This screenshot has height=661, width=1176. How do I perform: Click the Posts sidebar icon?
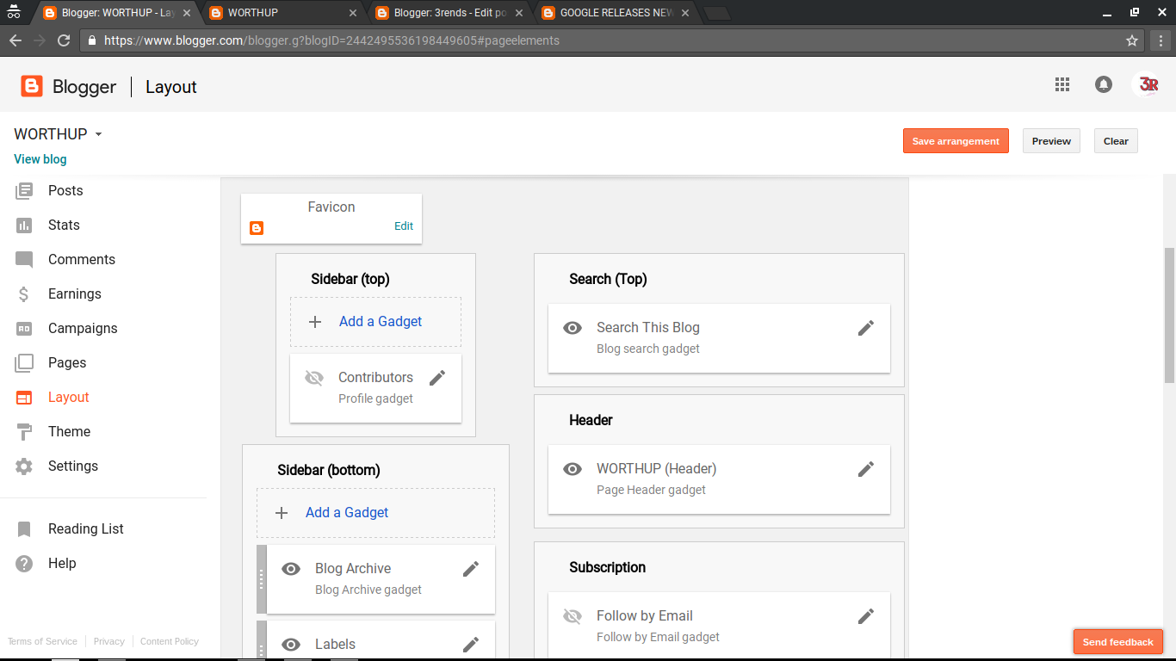click(x=24, y=190)
